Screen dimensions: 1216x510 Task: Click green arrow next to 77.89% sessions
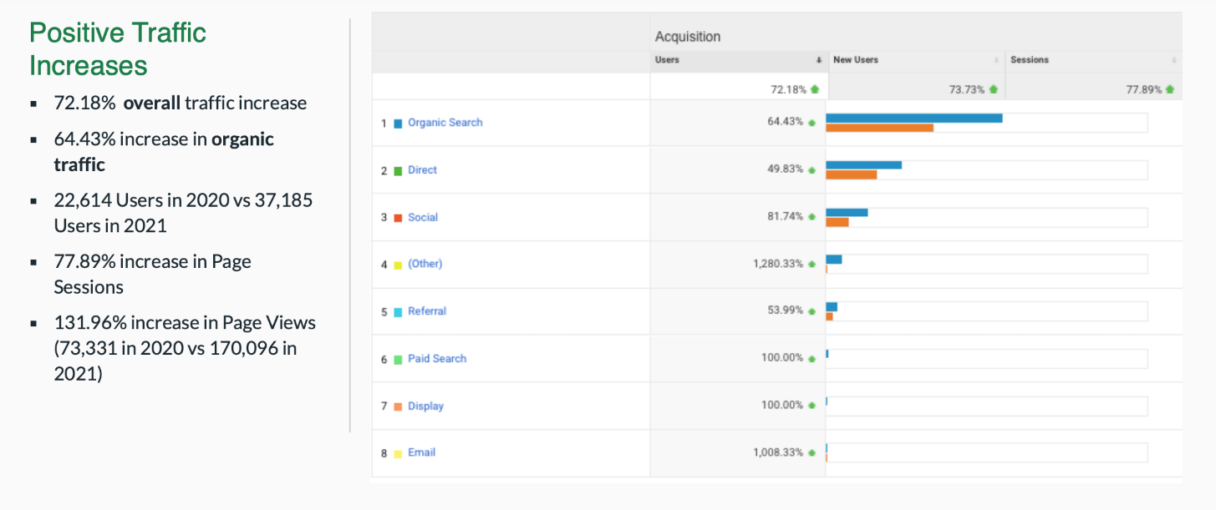(1170, 89)
